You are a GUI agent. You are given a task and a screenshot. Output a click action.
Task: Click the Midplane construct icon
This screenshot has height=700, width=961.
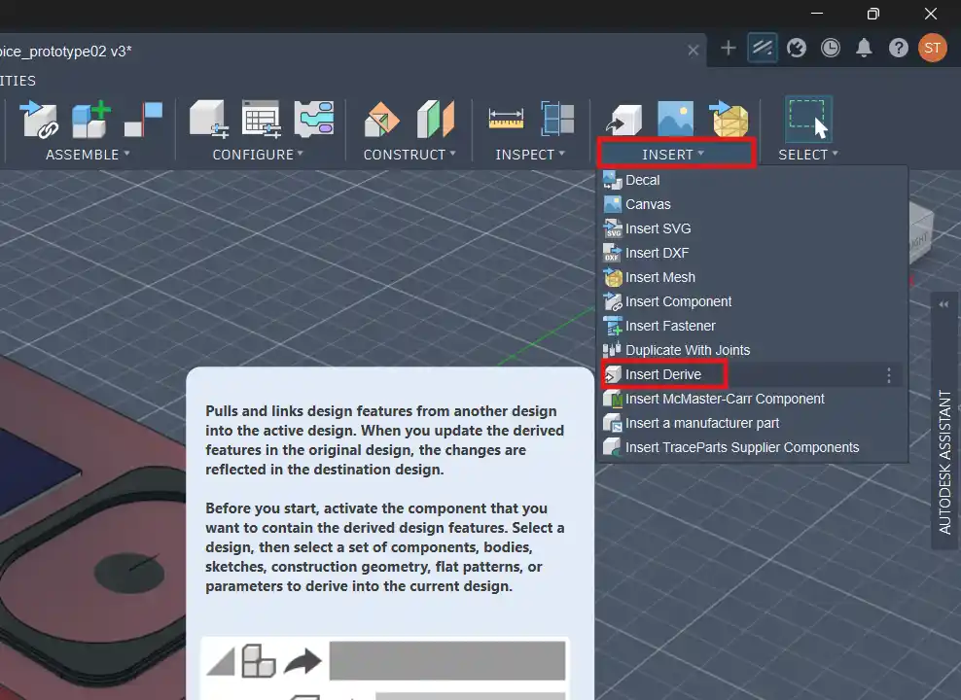tap(436, 120)
